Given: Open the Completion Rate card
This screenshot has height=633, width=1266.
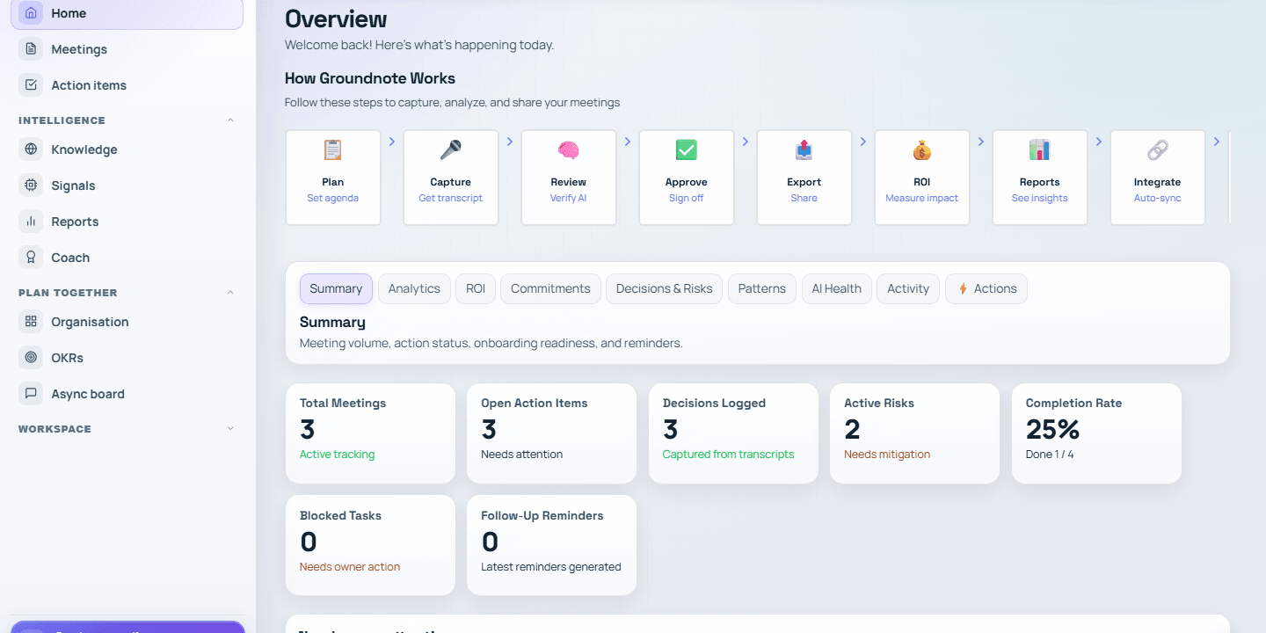Looking at the screenshot, I should 1096,433.
